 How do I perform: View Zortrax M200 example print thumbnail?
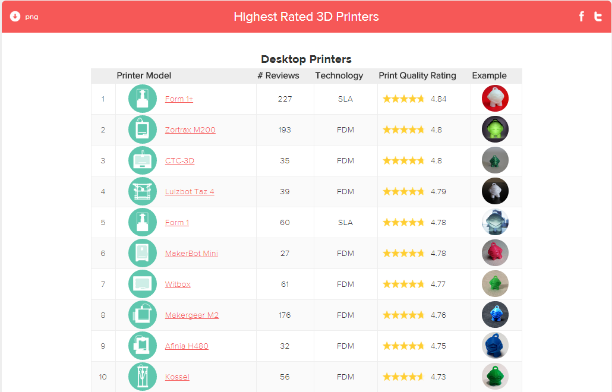[495, 129]
